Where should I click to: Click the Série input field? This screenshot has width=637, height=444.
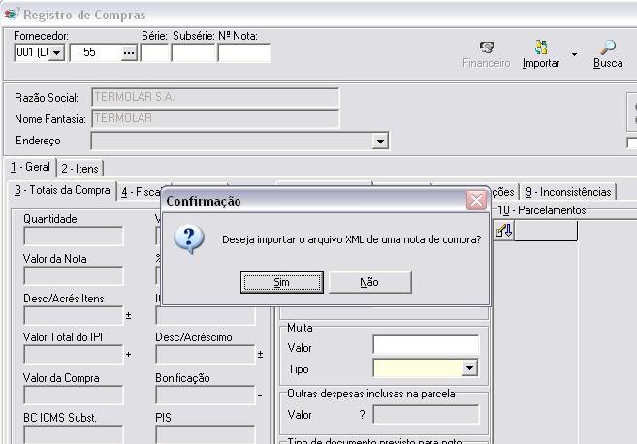154,53
